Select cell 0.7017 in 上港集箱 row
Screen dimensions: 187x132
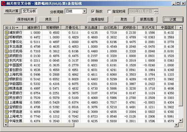click(x=109, y=103)
